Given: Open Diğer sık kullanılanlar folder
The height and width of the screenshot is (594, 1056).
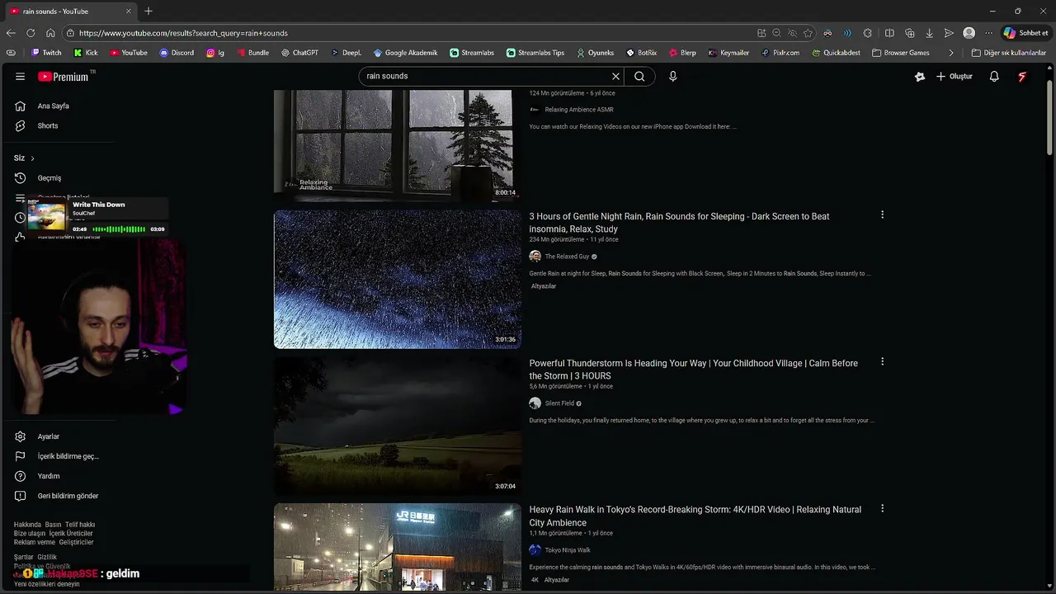Looking at the screenshot, I should [1009, 53].
